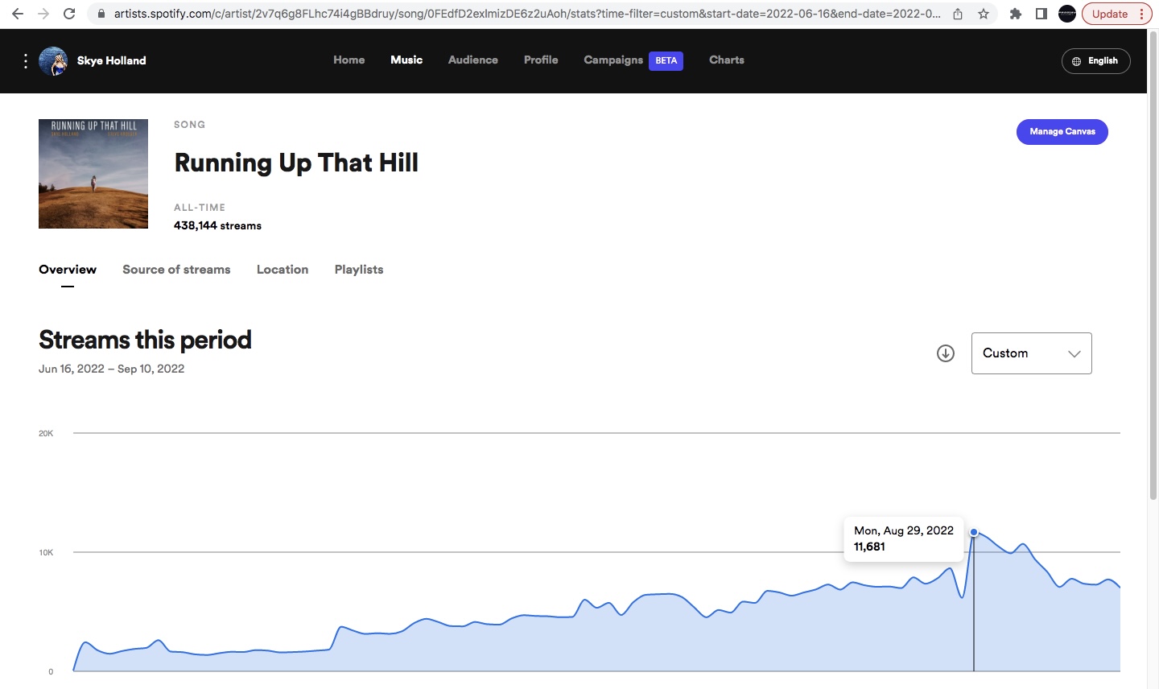Open the Music tab
This screenshot has width=1159, height=689.
click(406, 60)
